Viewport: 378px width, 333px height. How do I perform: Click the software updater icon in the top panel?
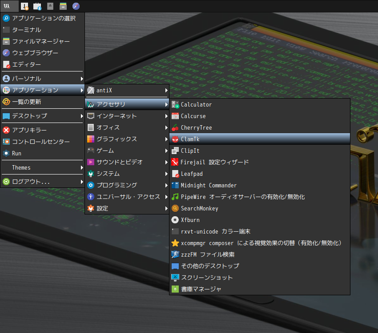coord(37,6)
